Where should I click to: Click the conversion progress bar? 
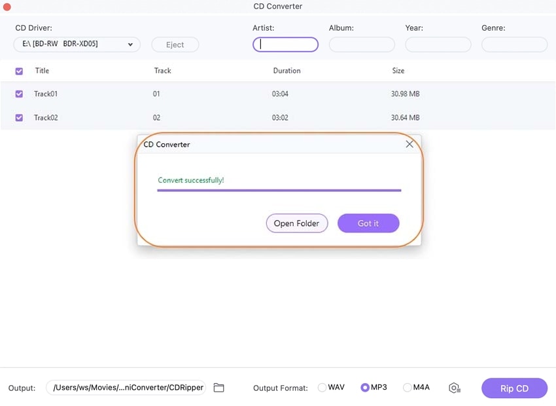tap(279, 190)
